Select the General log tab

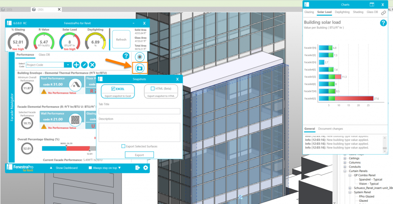[x=310, y=129]
